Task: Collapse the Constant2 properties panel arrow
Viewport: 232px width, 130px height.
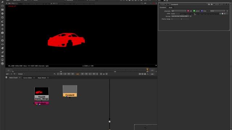Action: point(159,4)
